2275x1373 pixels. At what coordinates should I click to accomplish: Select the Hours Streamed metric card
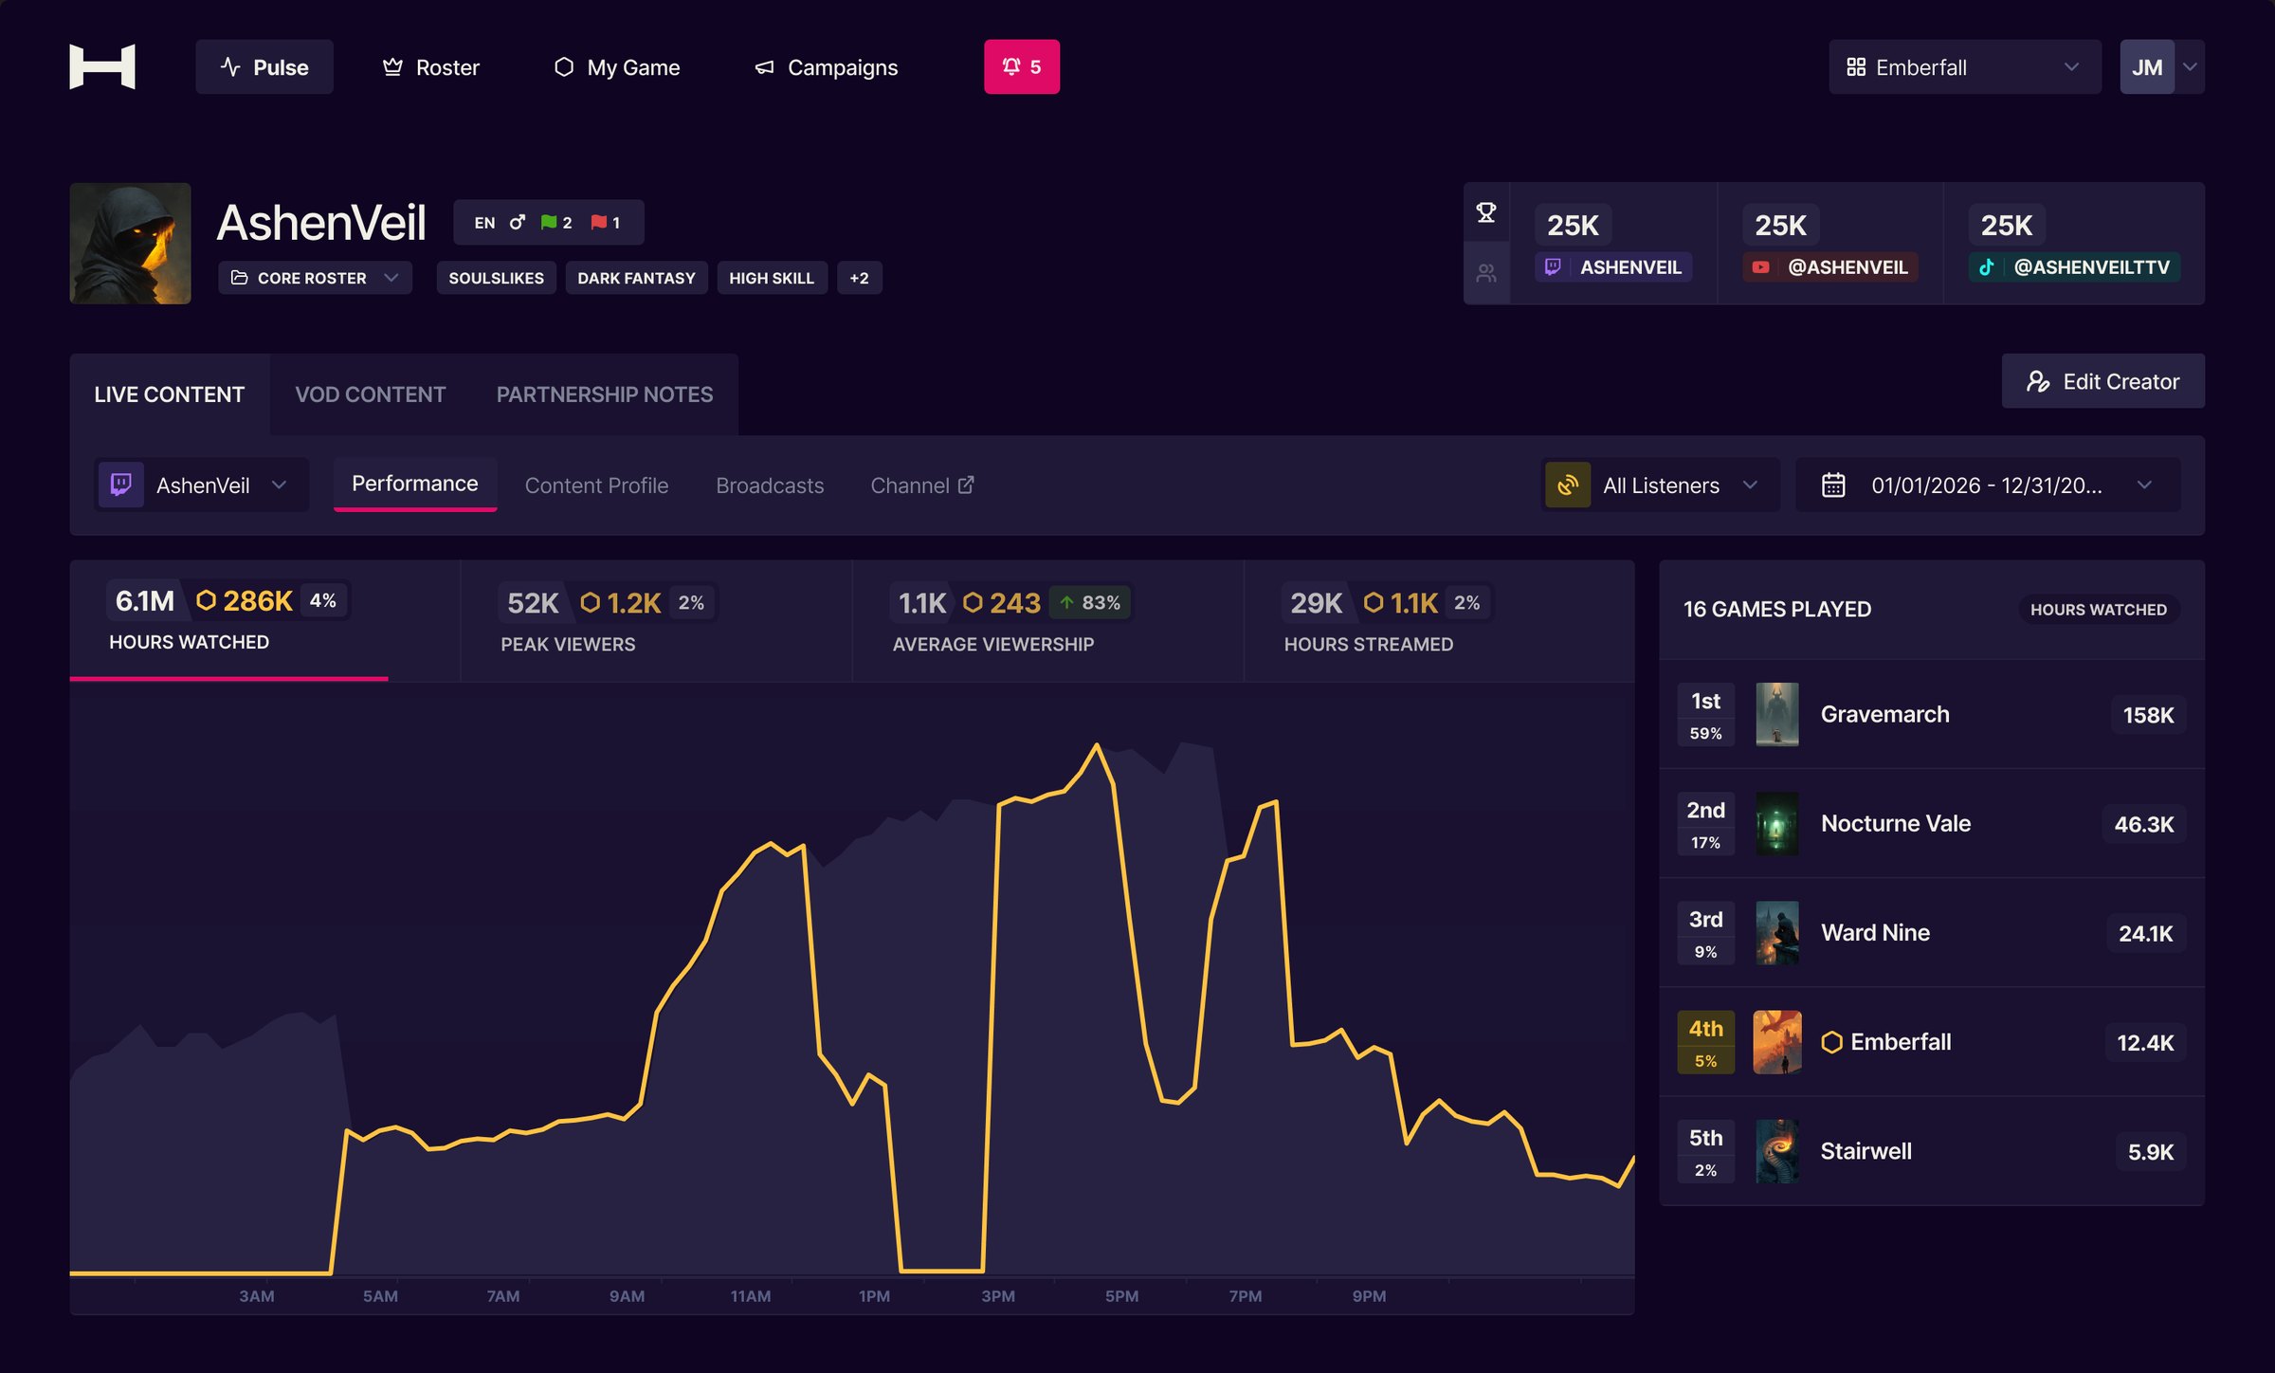coord(1440,620)
